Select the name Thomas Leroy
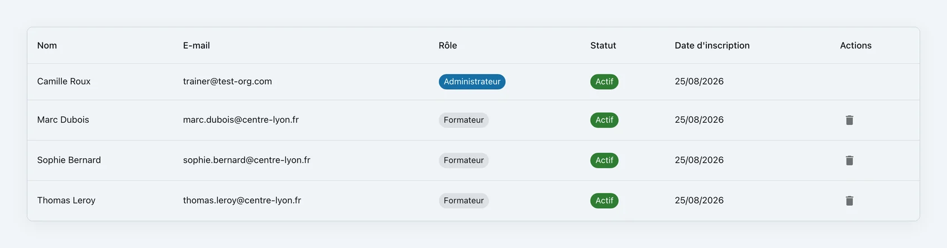Viewport: 947px width, 248px height. [66, 201]
